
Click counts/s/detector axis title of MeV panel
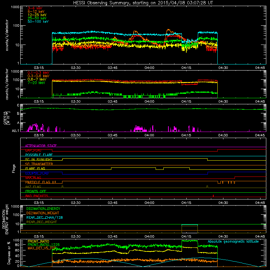coord(7,84)
